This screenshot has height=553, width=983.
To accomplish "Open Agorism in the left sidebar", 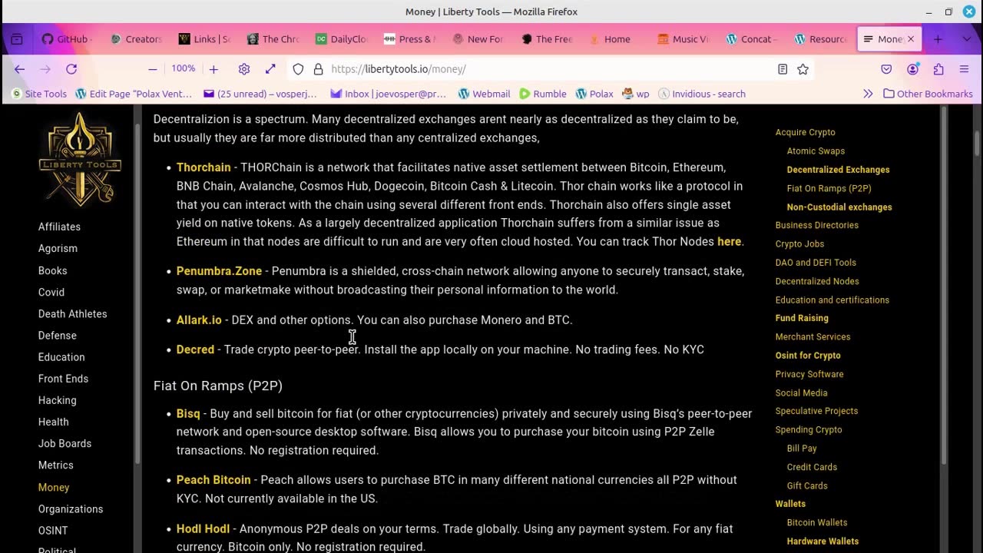I will pyautogui.click(x=58, y=248).
